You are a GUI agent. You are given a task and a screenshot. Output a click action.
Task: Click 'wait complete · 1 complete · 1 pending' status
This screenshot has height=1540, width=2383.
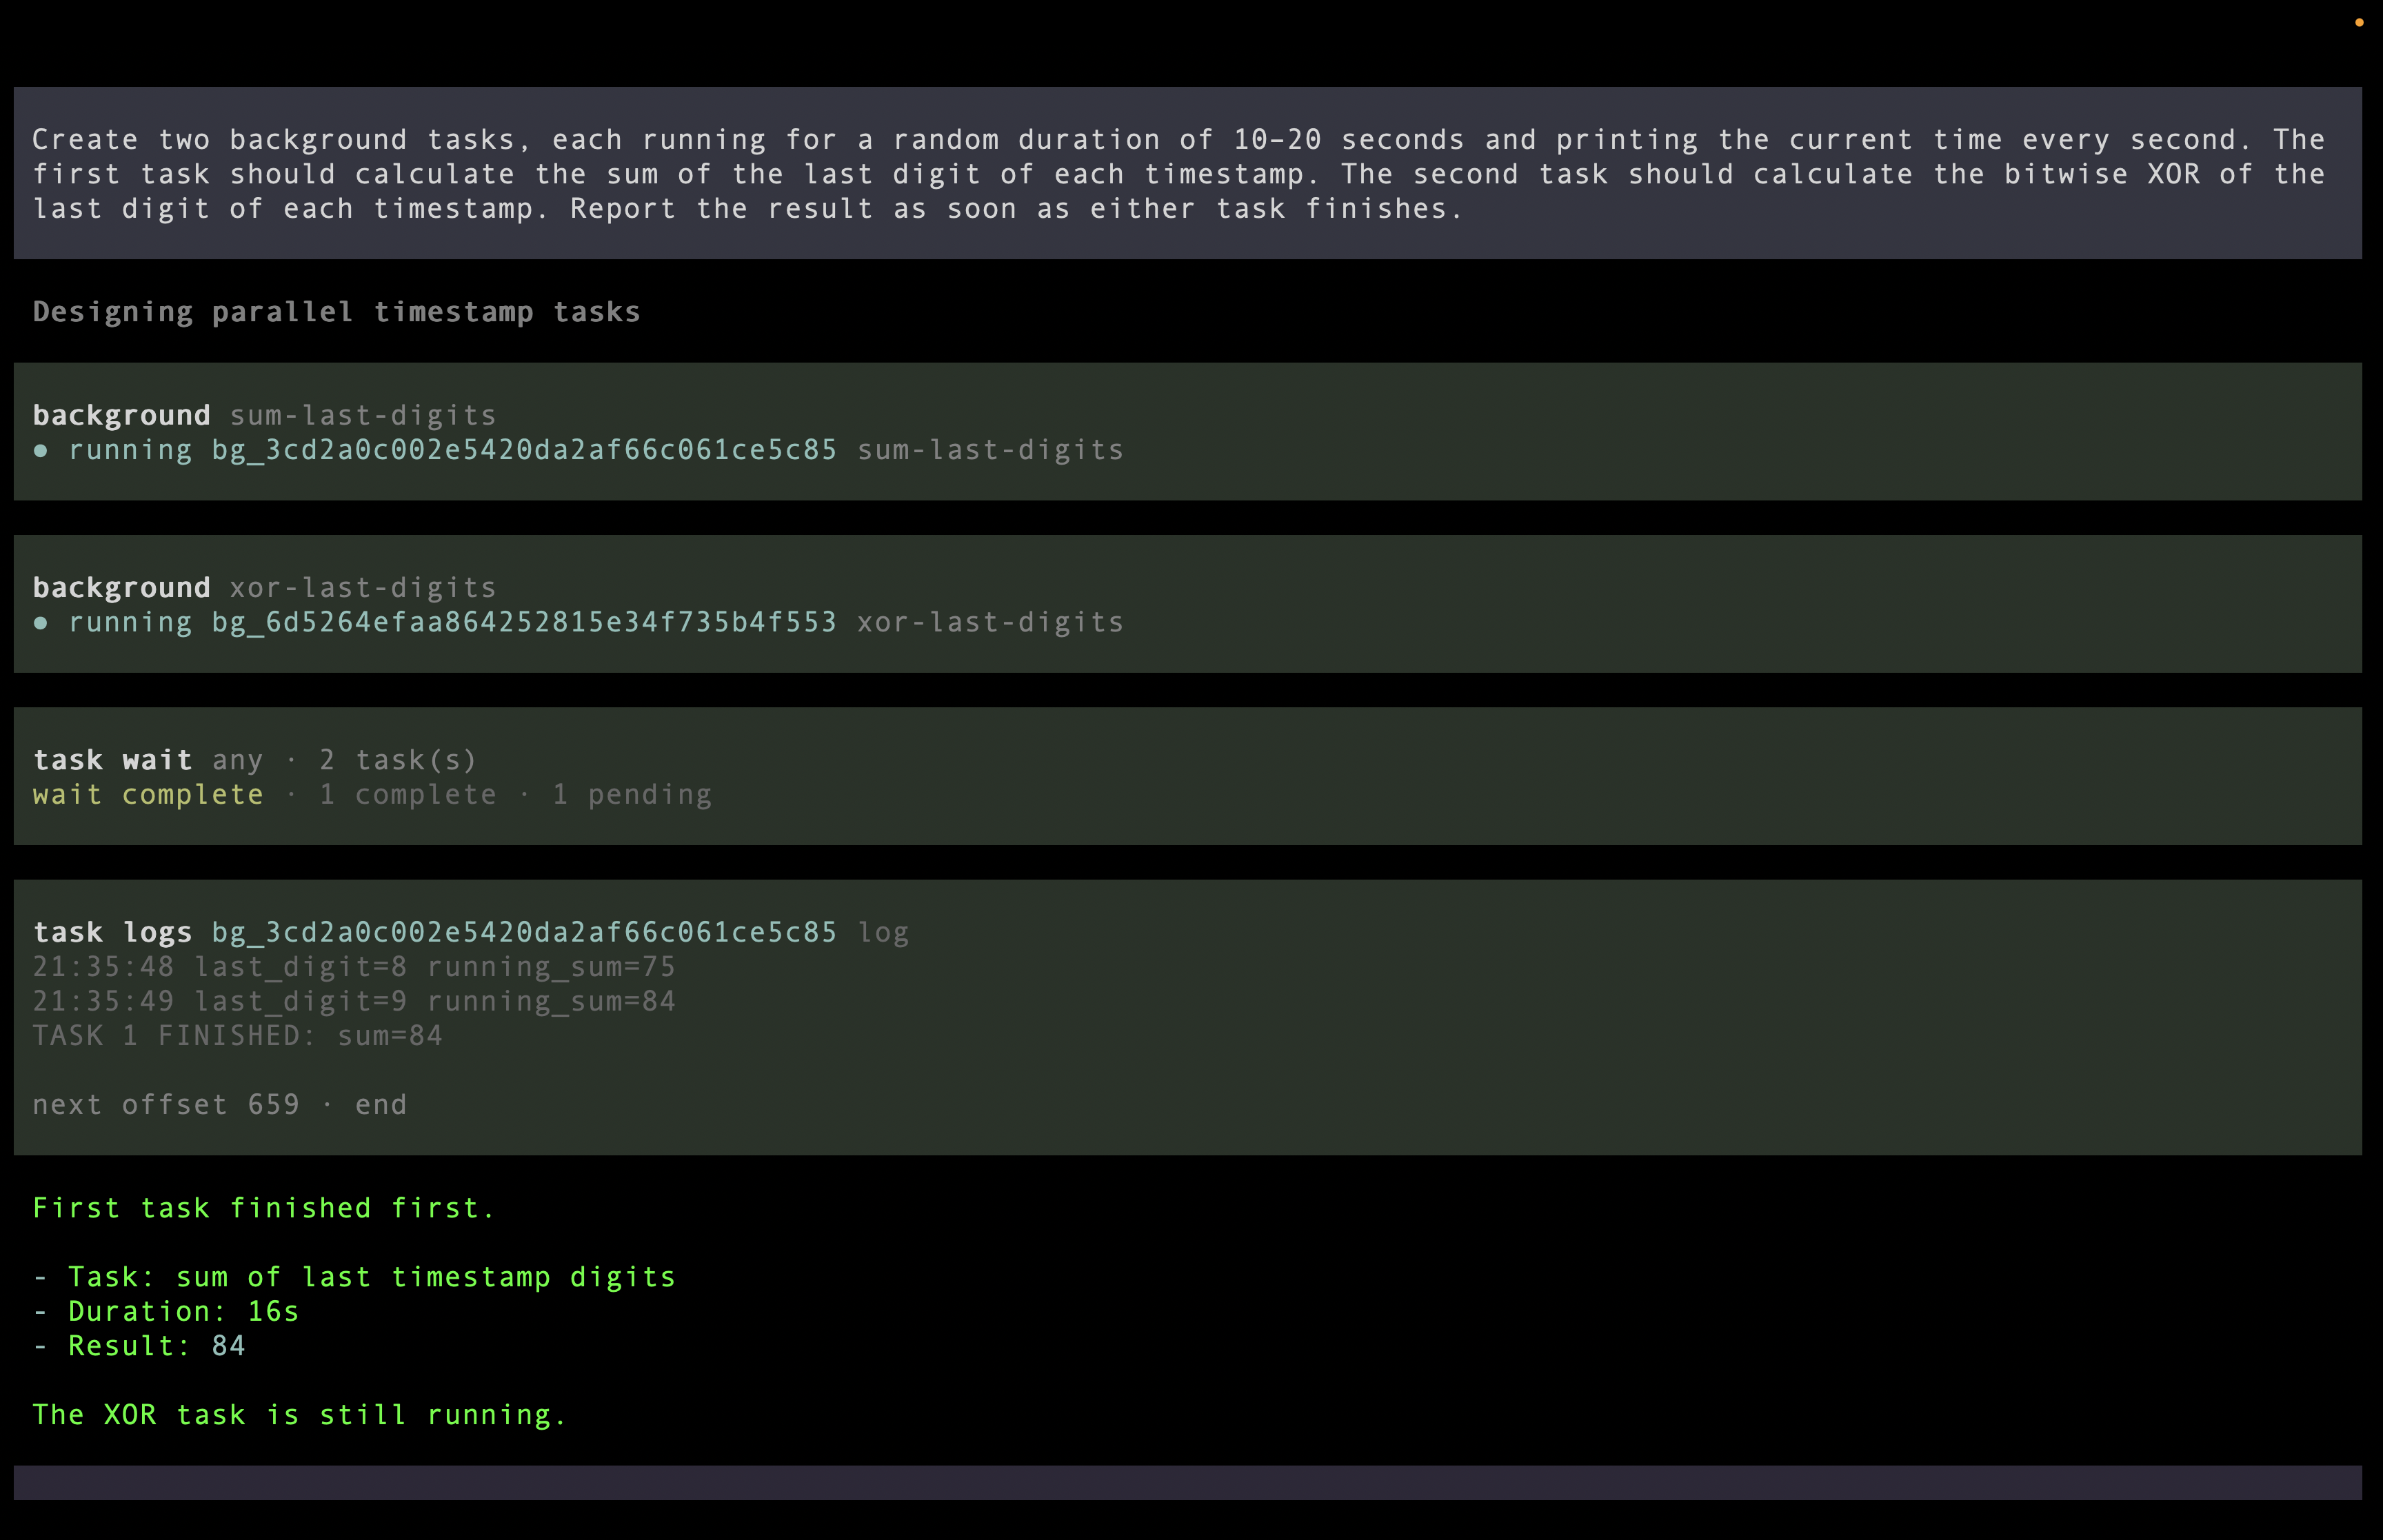tap(372, 795)
